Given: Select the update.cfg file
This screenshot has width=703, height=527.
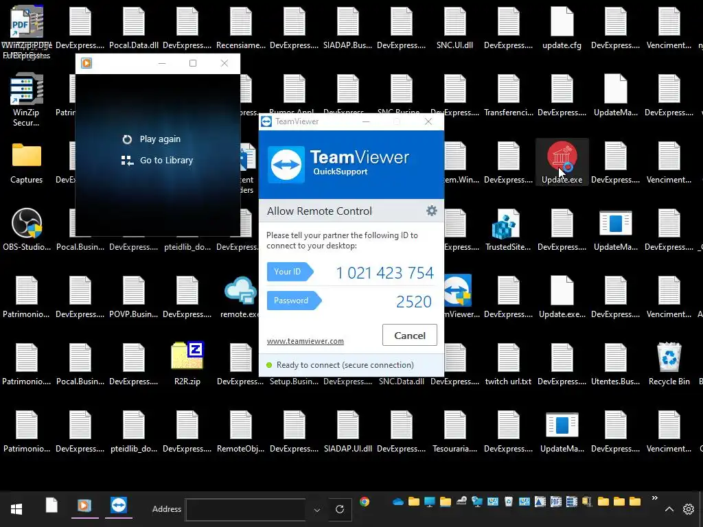Looking at the screenshot, I should (562, 27).
